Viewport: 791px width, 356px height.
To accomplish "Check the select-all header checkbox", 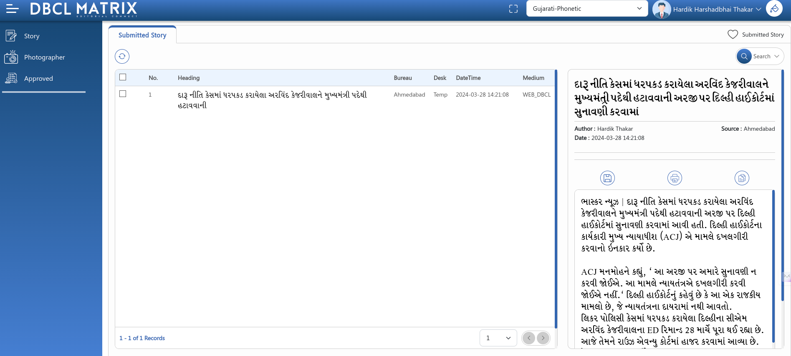I will coord(123,77).
